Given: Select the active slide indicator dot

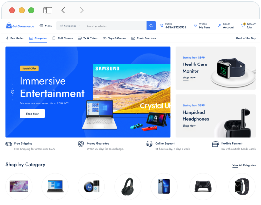Looking at the screenshot, I should click(x=13, y=92).
